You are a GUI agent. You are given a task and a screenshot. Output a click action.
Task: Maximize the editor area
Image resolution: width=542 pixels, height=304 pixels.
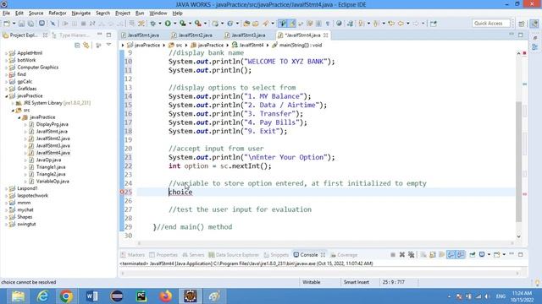click(x=521, y=35)
